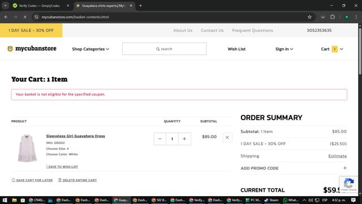Viewport: 362px width, 204px height.
Task: Click the guayabera dress product thumbnail
Action: tap(27, 148)
